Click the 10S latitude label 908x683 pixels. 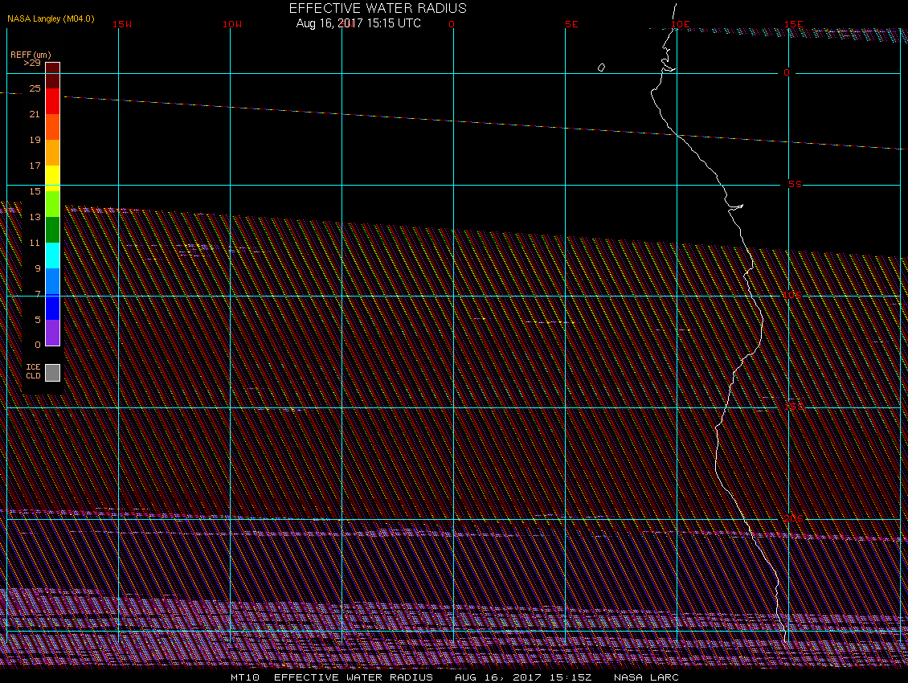793,296
